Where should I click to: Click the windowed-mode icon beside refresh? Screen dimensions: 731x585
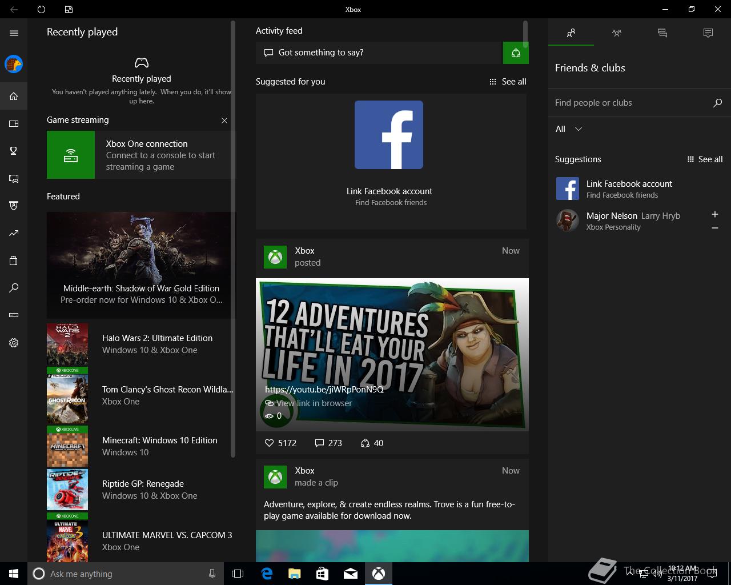coord(69,9)
